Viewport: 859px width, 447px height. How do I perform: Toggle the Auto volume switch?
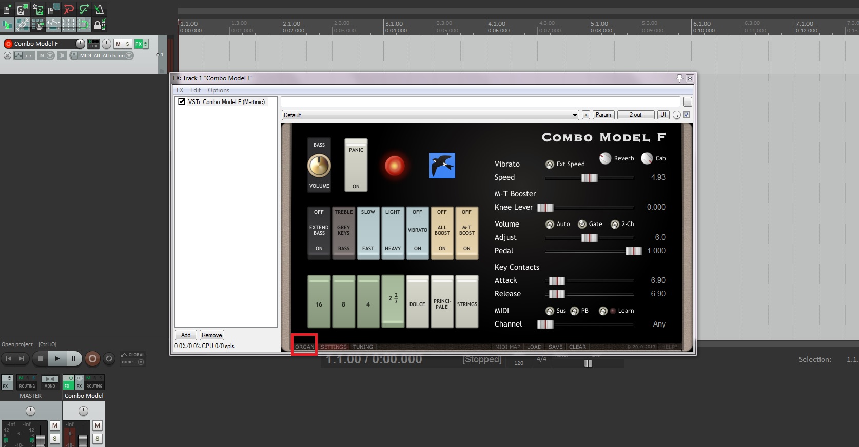[550, 224]
